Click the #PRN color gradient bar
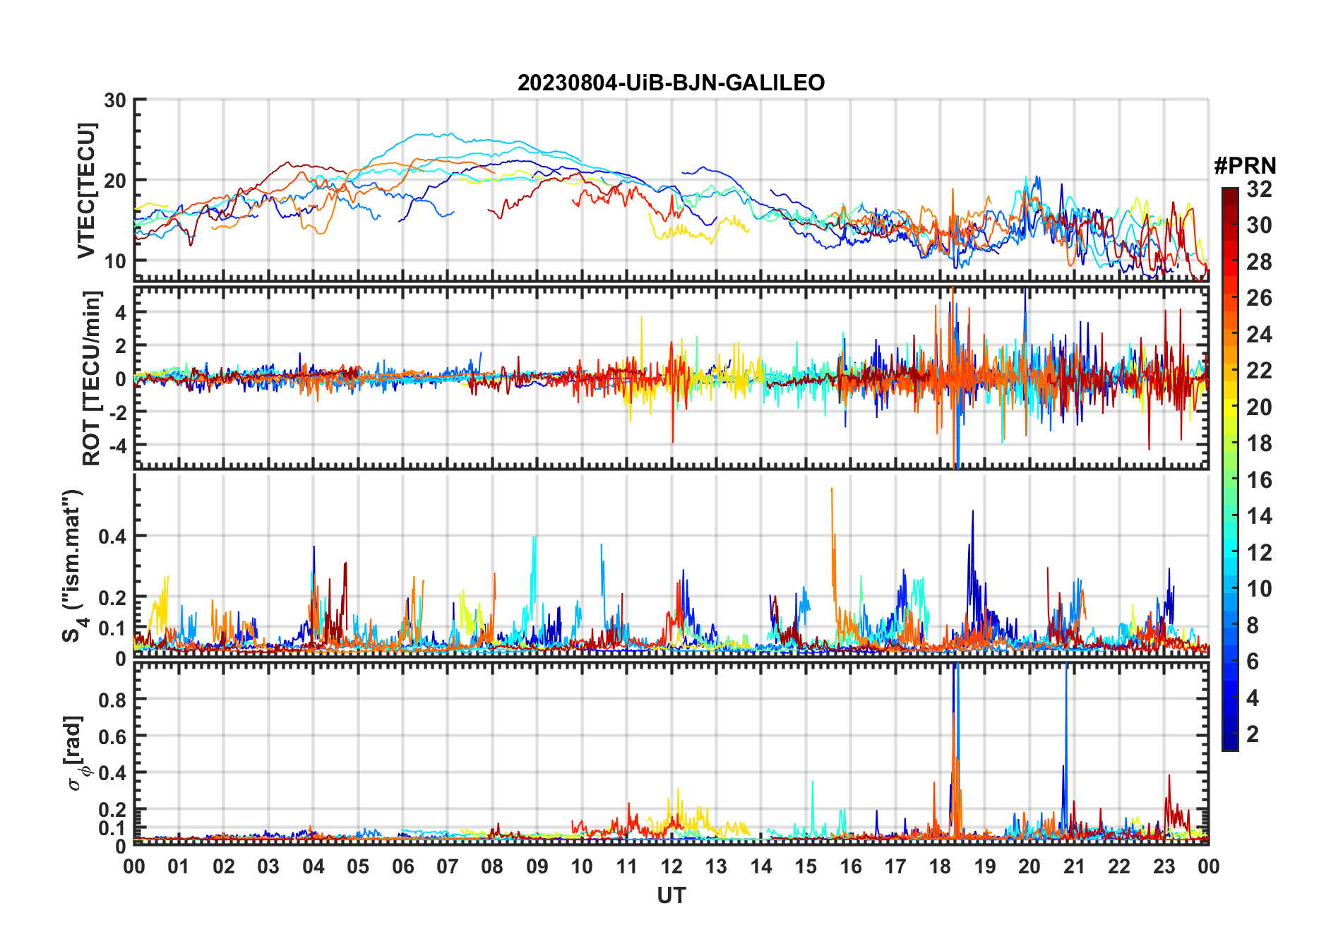The image size is (1343, 939). tap(1230, 469)
